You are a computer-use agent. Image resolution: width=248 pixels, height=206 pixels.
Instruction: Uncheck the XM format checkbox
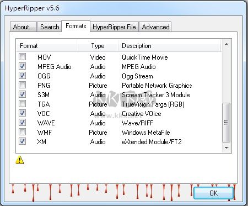coord(22,141)
